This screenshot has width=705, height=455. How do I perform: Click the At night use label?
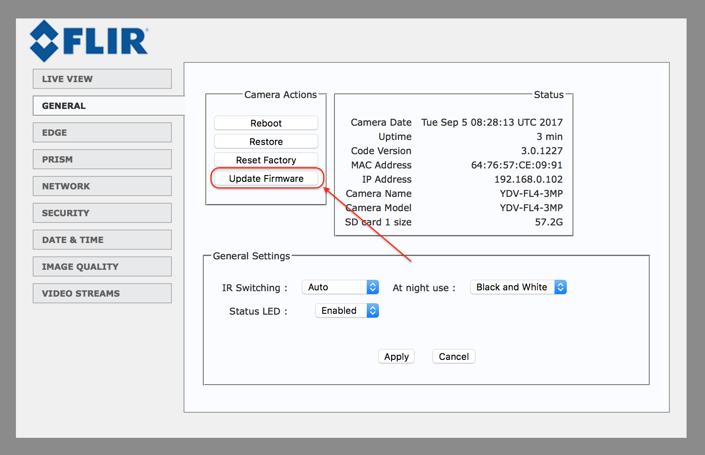(424, 288)
